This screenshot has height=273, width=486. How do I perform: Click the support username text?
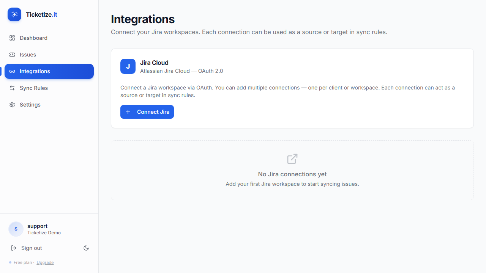pyautogui.click(x=37, y=226)
